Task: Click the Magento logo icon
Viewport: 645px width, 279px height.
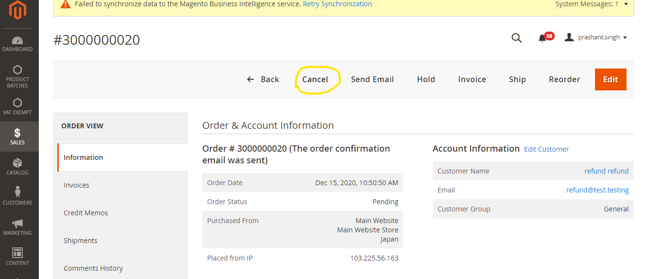Action: point(17,11)
